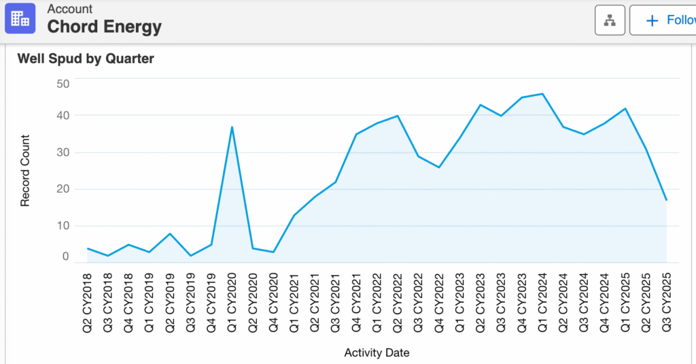This screenshot has width=696, height=364.
Task: Click the Q1 CY2025 data point
Action: tap(625, 108)
